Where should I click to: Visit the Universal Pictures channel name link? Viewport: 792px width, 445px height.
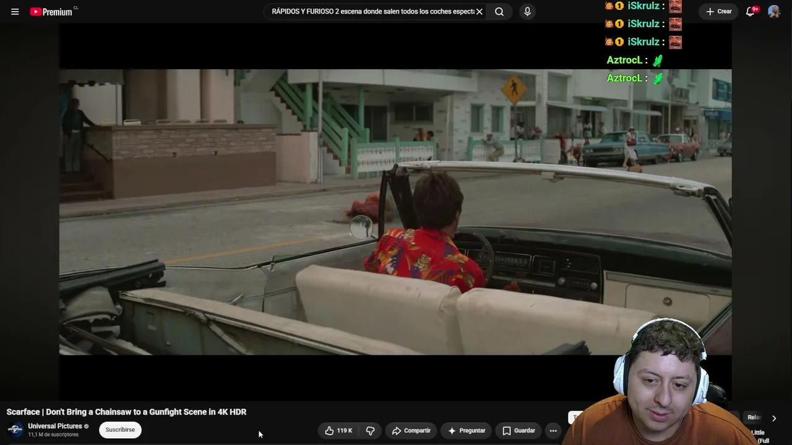click(x=55, y=426)
